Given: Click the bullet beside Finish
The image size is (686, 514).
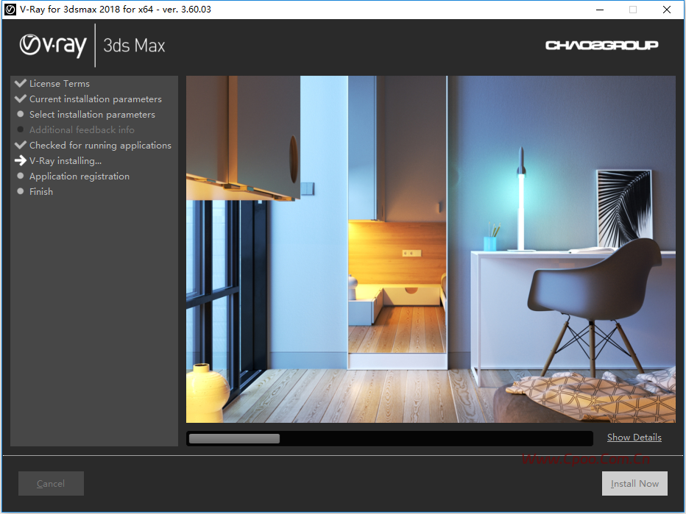Looking at the screenshot, I should point(20,191).
